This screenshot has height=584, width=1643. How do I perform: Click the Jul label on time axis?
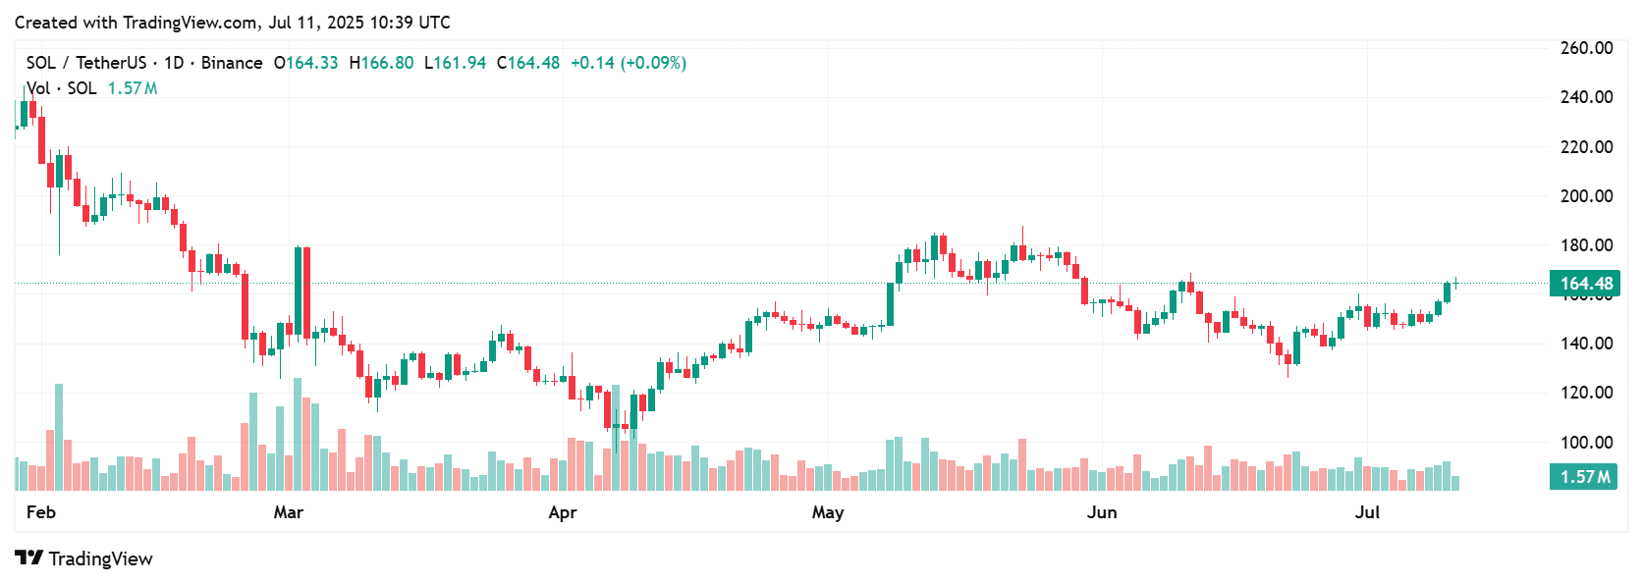coord(1367,512)
